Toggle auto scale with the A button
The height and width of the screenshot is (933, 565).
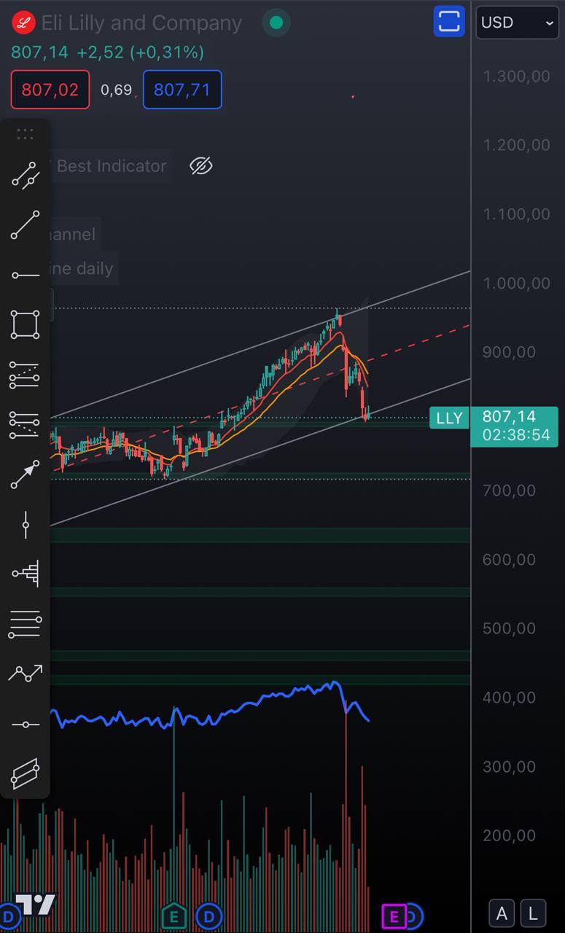point(502,913)
